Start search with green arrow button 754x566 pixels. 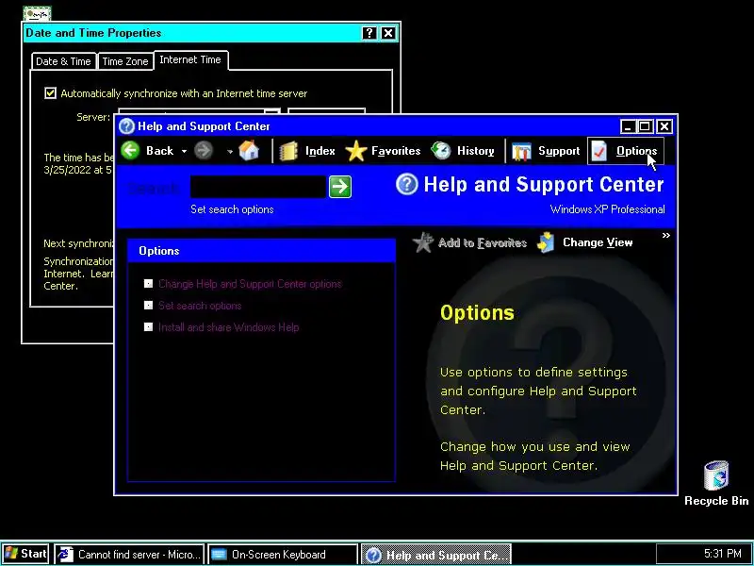340,187
